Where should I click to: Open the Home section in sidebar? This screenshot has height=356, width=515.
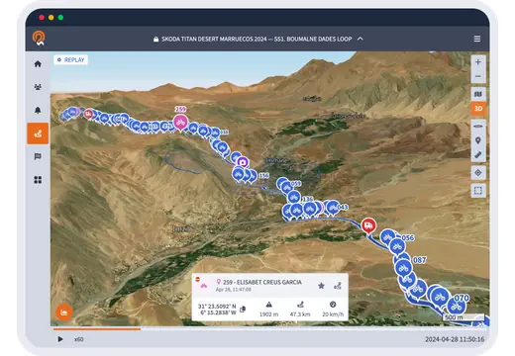[x=38, y=63]
